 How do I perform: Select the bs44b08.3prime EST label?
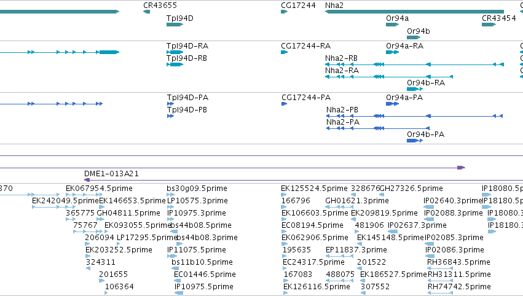(x=206, y=238)
